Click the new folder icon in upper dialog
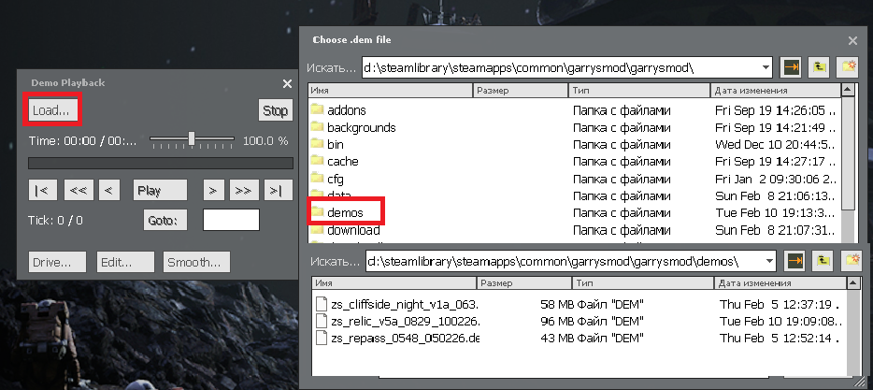873x390 pixels. 848,68
